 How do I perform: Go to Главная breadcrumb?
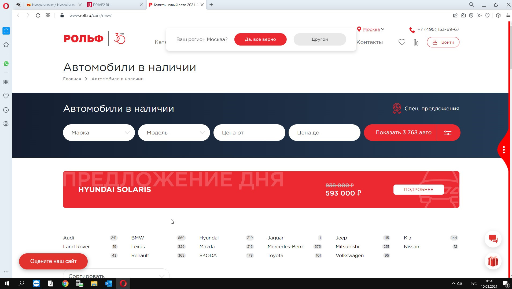point(72,79)
